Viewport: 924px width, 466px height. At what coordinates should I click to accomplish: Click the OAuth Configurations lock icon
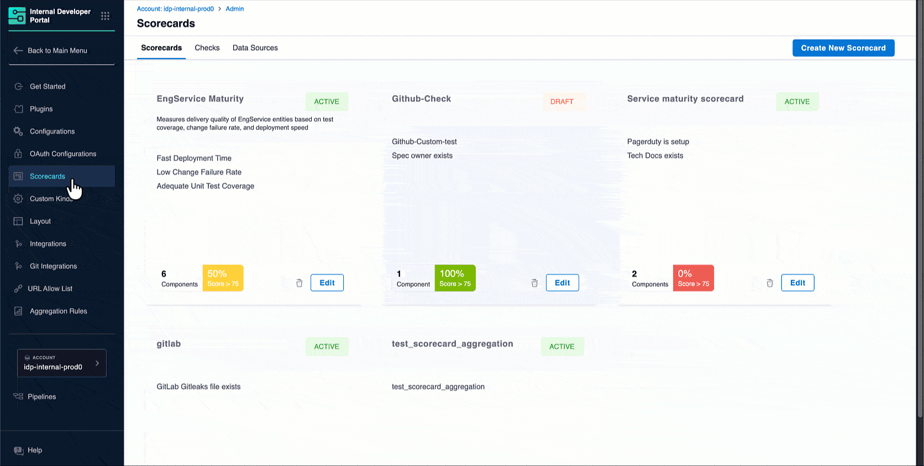pyautogui.click(x=18, y=154)
